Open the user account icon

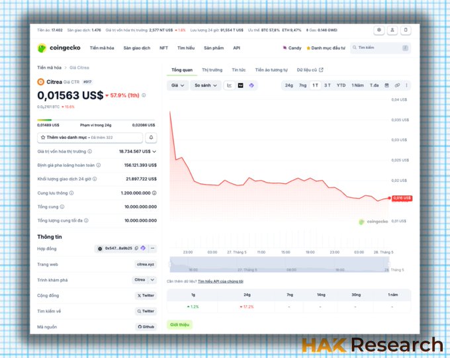pos(392,30)
